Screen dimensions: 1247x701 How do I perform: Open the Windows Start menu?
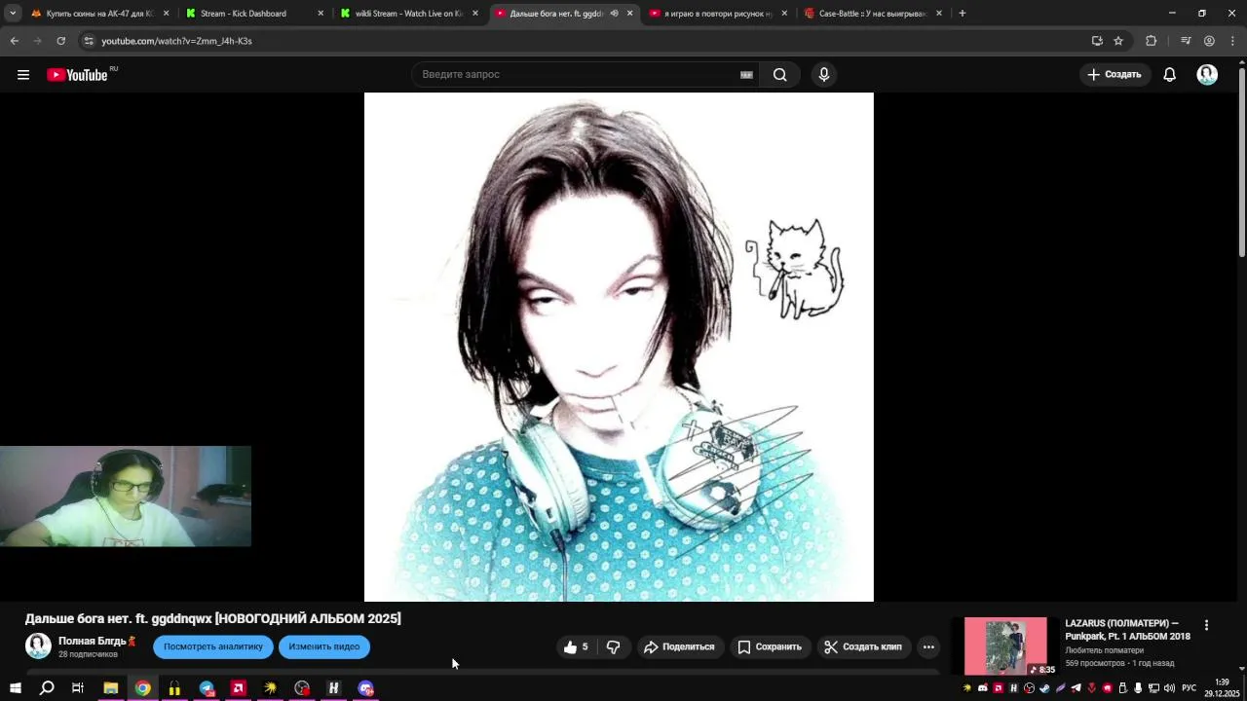click(x=16, y=688)
